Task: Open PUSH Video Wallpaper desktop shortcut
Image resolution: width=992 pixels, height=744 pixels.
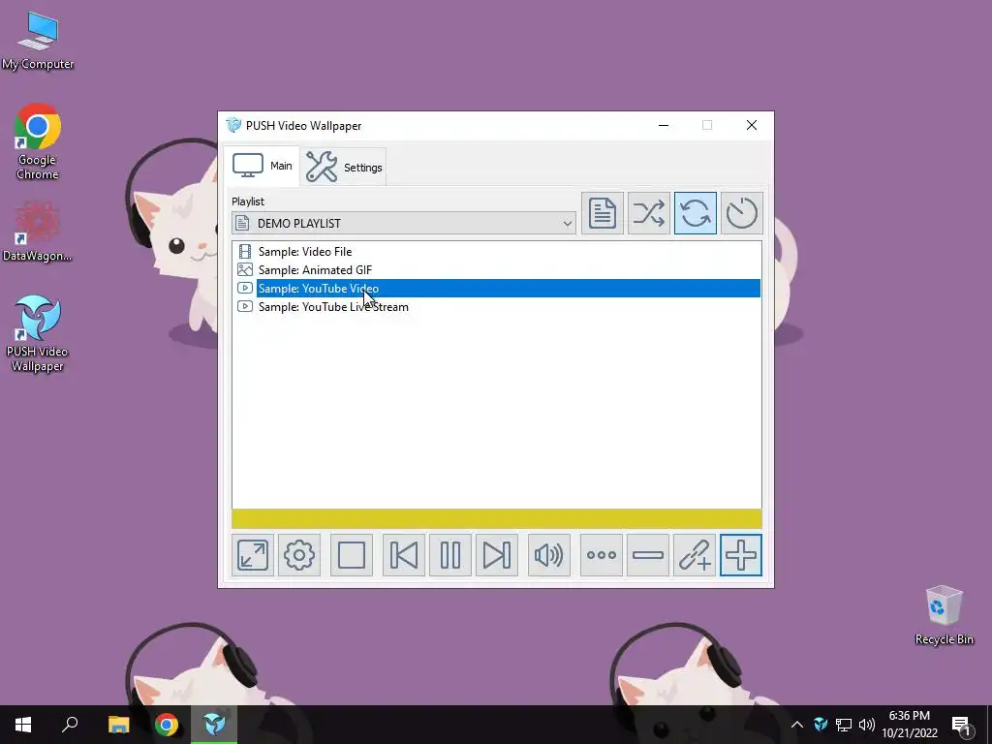Action: (38, 334)
